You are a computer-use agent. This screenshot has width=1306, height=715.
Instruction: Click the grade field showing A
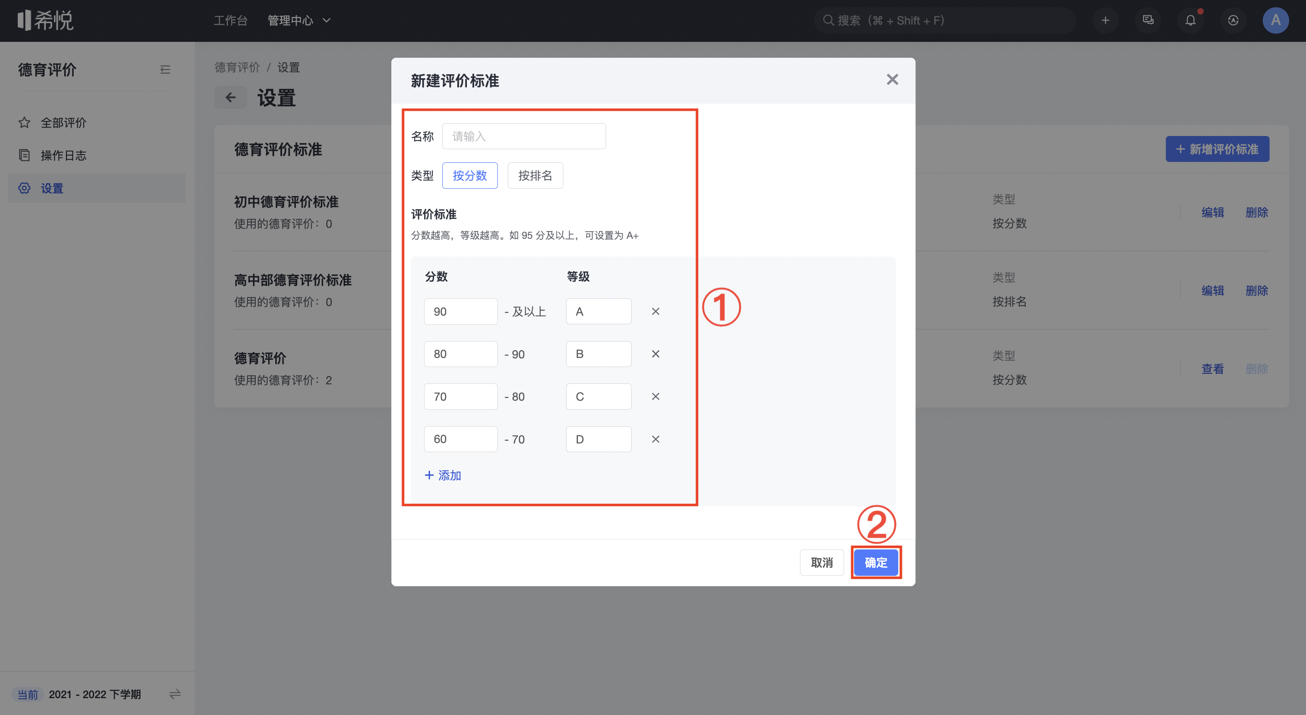[598, 311]
